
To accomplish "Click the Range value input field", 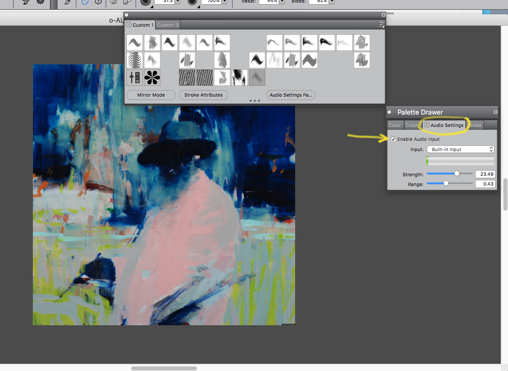I will [x=485, y=184].
